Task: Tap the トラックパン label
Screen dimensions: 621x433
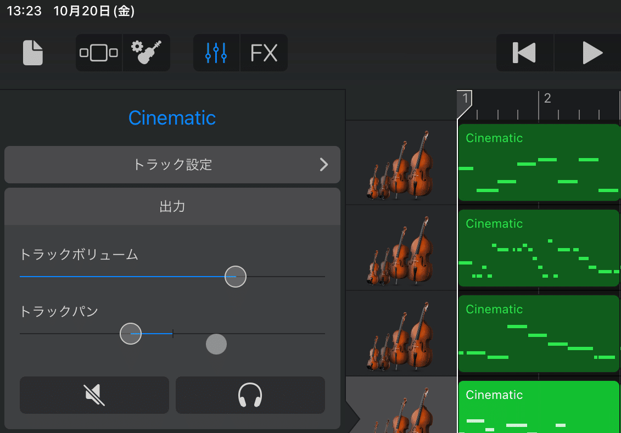Action: tap(59, 312)
